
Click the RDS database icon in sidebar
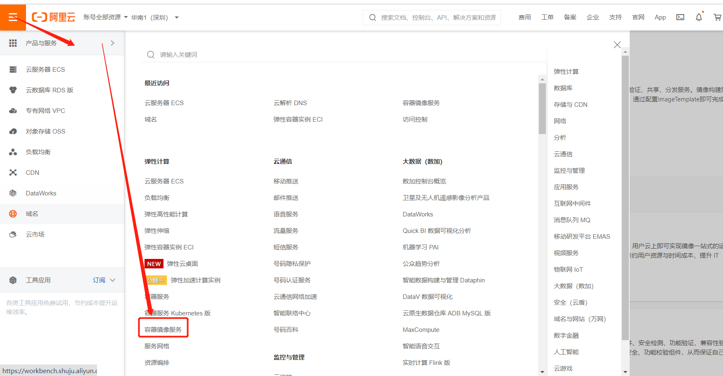tap(13, 90)
